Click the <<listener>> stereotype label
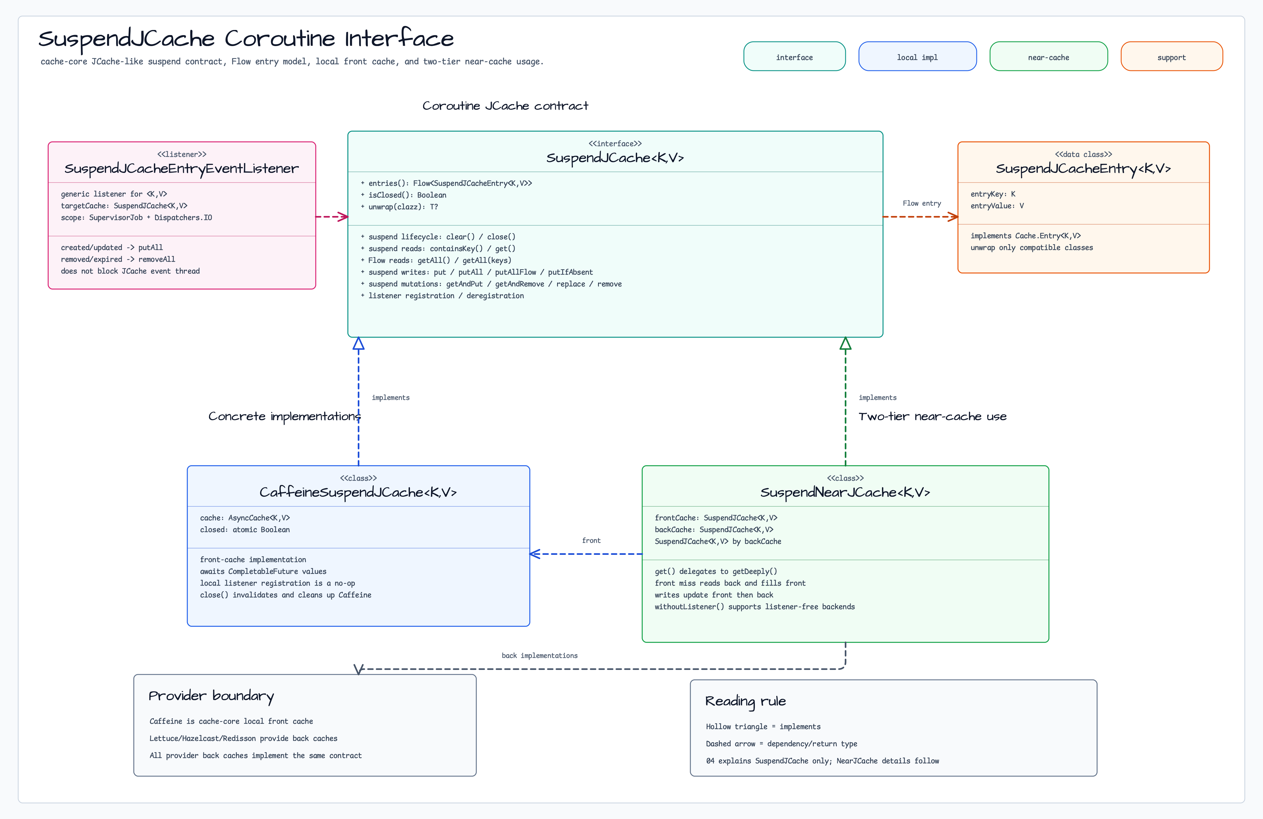Screen dimensions: 1263x819 [181, 154]
